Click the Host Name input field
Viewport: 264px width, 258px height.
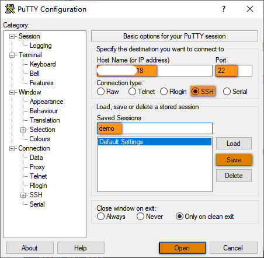[155, 71]
